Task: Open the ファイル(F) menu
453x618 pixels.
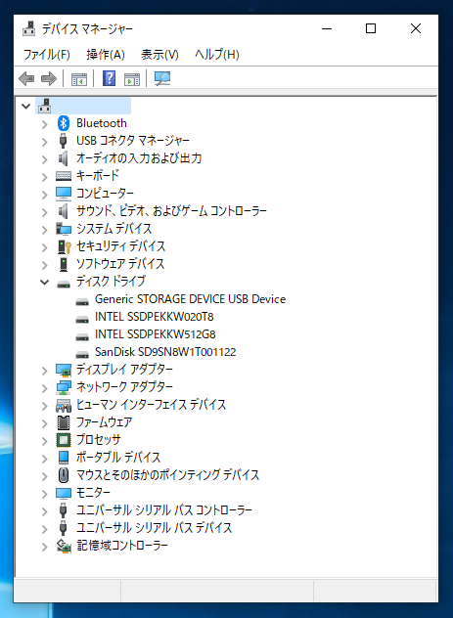Action: (47, 55)
